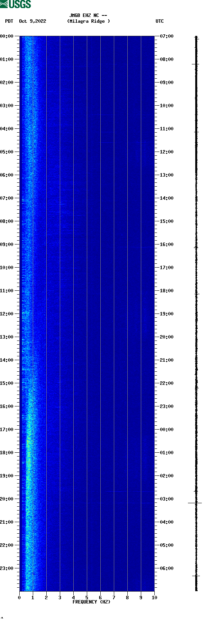The image size is (213, 622).
Task: Click the USGS logo
Action: tap(15, 4)
